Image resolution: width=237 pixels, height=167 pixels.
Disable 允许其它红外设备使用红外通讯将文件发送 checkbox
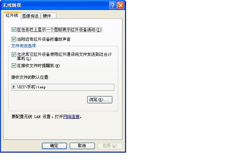click(14, 54)
